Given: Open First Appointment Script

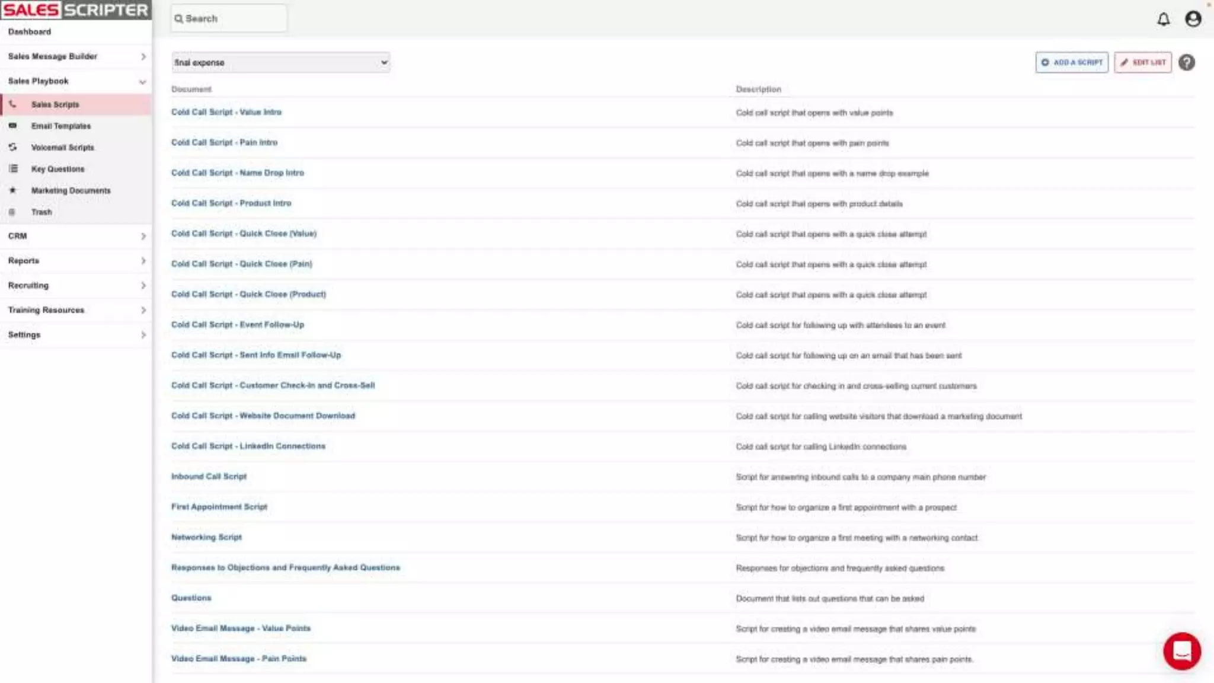Looking at the screenshot, I should (x=219, y=506).
